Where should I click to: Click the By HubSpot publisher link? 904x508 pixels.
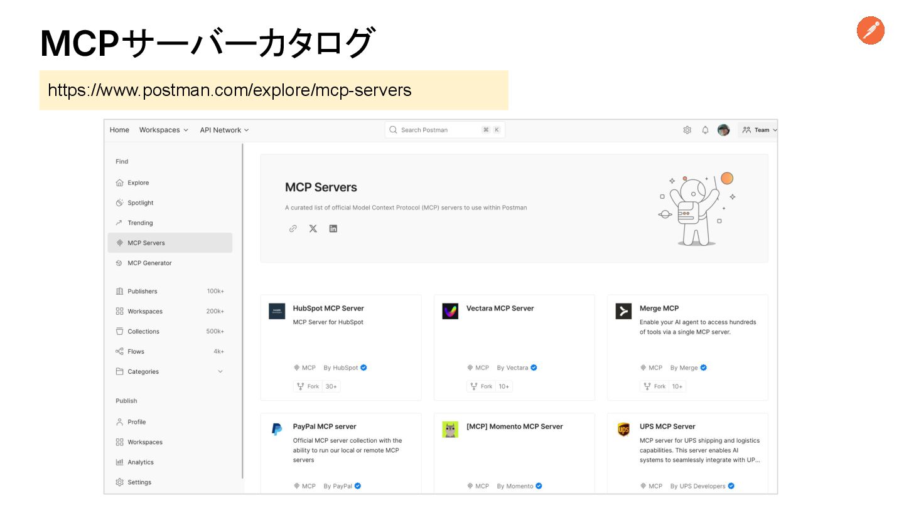pyautogui.click(x=341, y=368)
